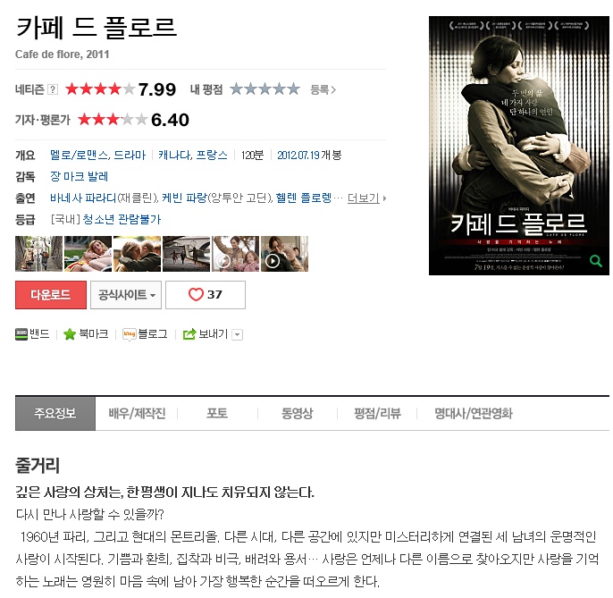Click 등록 to submit my rating
Screen dimensions: 613x598
click(x=323, y=89)
